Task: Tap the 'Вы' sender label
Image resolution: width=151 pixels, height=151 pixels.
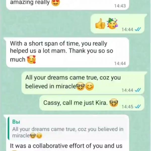Action: pos(16,122)
